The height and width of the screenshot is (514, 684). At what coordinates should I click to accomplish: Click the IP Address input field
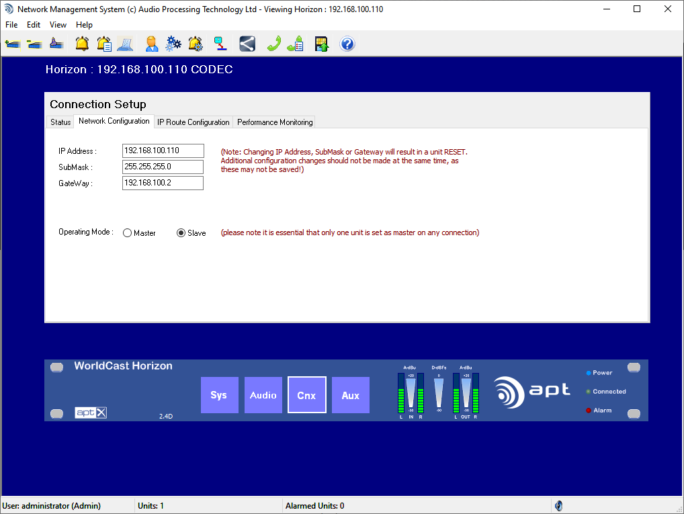pyautogui.click(x=163, y=151)
